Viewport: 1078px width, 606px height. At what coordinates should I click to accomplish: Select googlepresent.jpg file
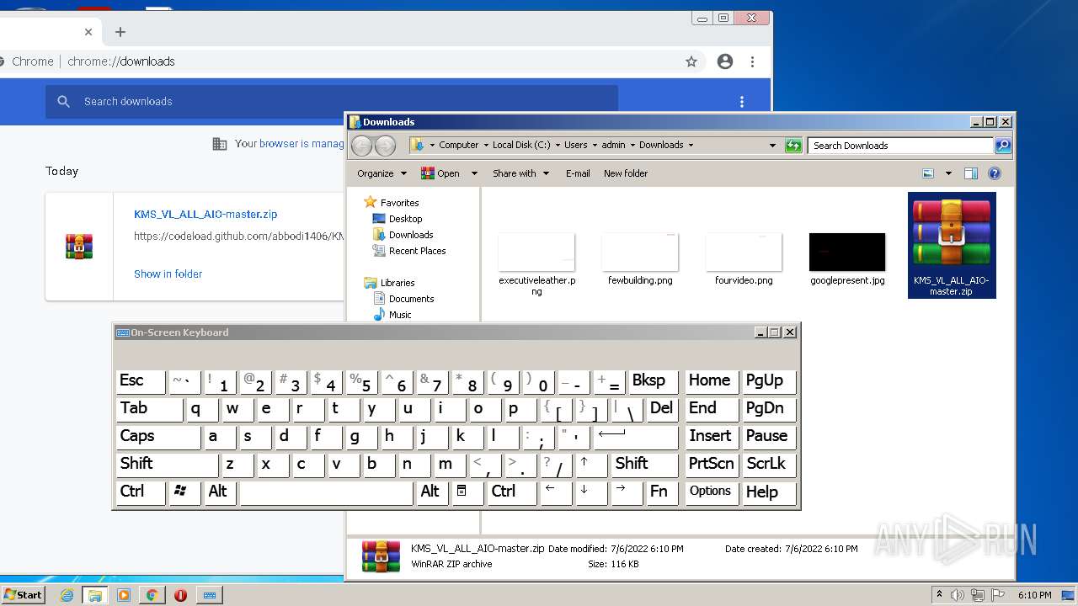pos(847,260)
